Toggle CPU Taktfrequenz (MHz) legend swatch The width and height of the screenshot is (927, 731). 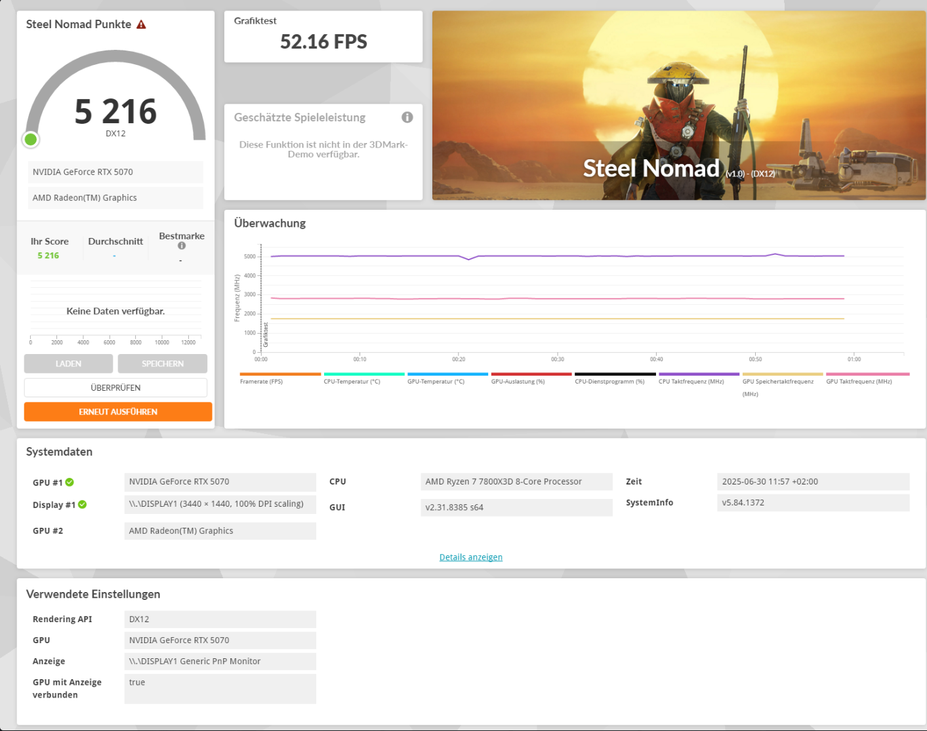click(699, 374)
